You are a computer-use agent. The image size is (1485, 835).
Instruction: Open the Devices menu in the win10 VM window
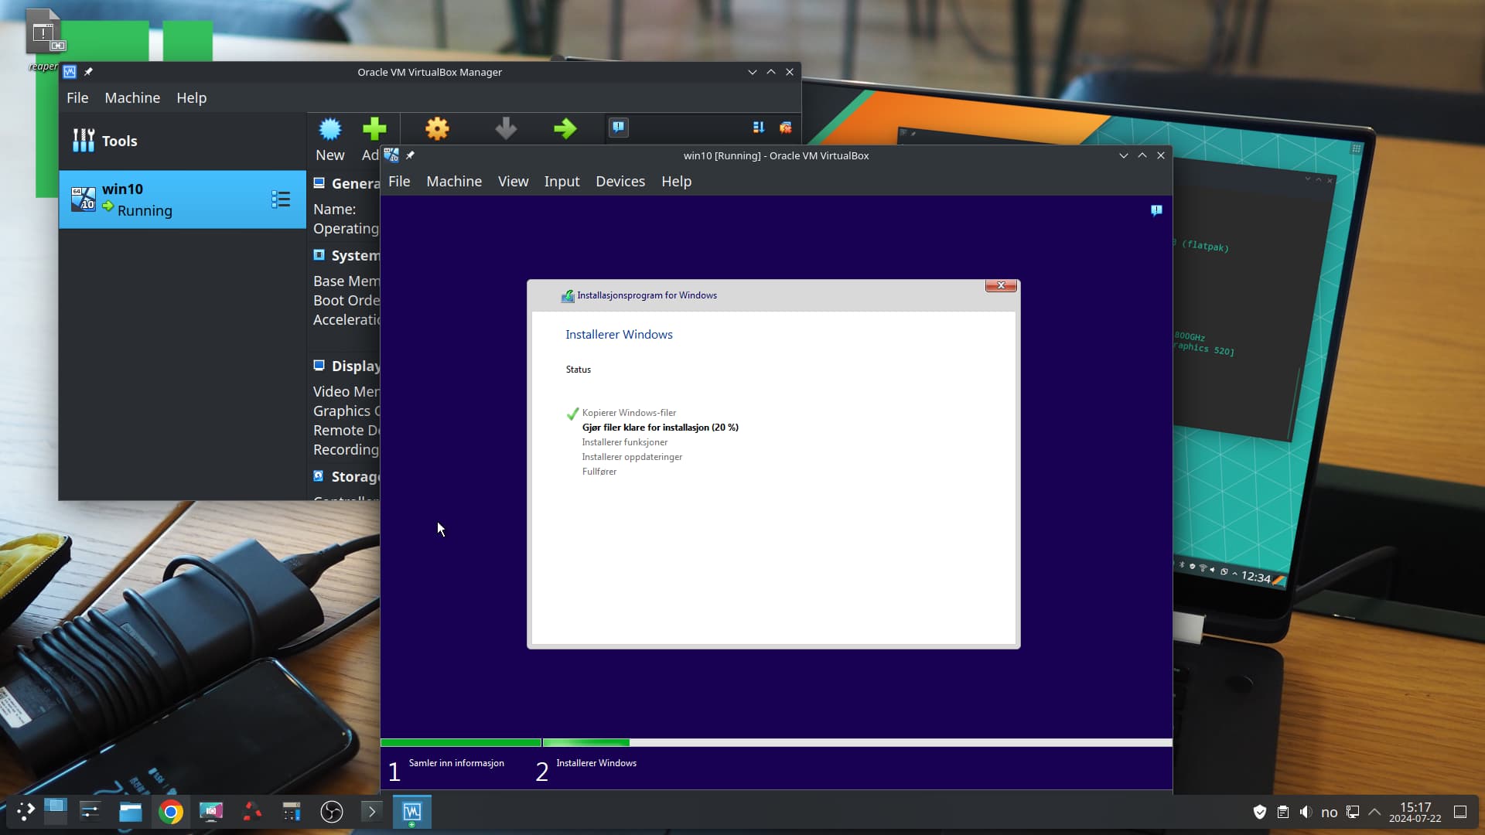click(620, 182)
